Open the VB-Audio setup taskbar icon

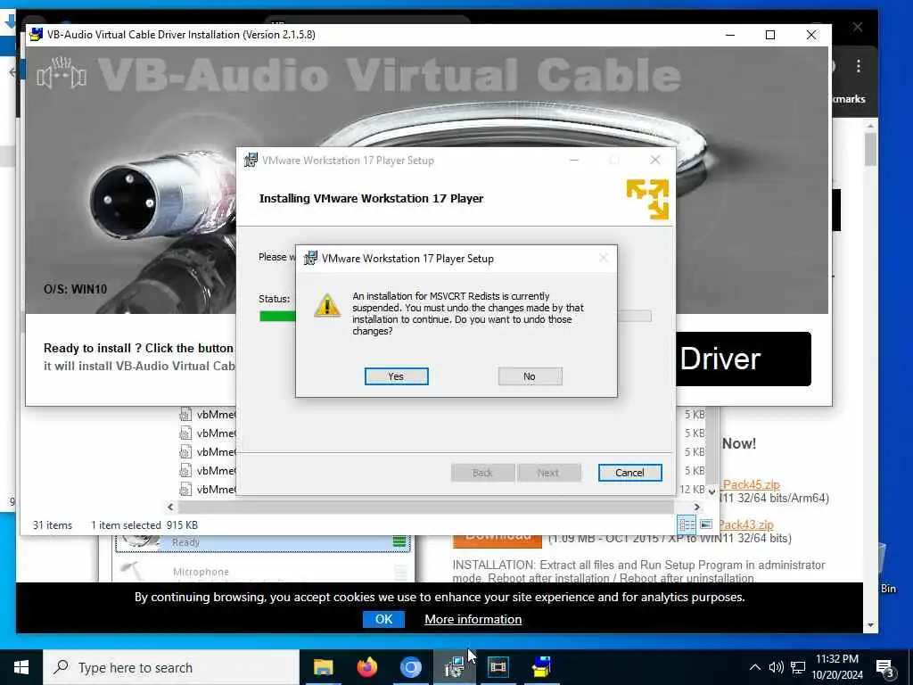click(x=541, y=667)
